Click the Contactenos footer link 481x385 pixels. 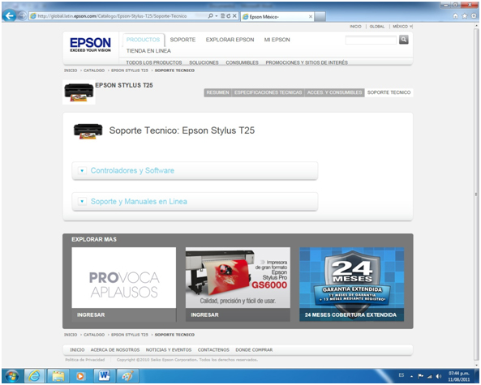coord(213,350)
